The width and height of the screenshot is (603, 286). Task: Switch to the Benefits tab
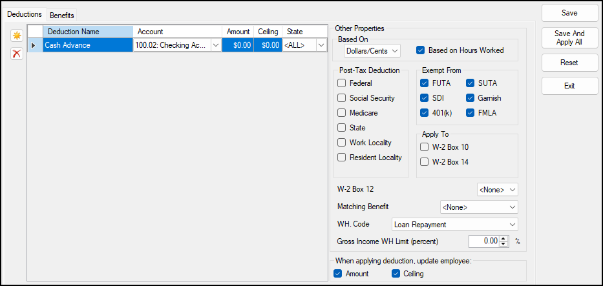[x=62, y=15]
